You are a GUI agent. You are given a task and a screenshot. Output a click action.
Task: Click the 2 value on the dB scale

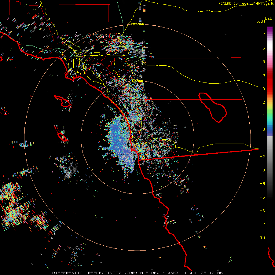pos(264,102)
